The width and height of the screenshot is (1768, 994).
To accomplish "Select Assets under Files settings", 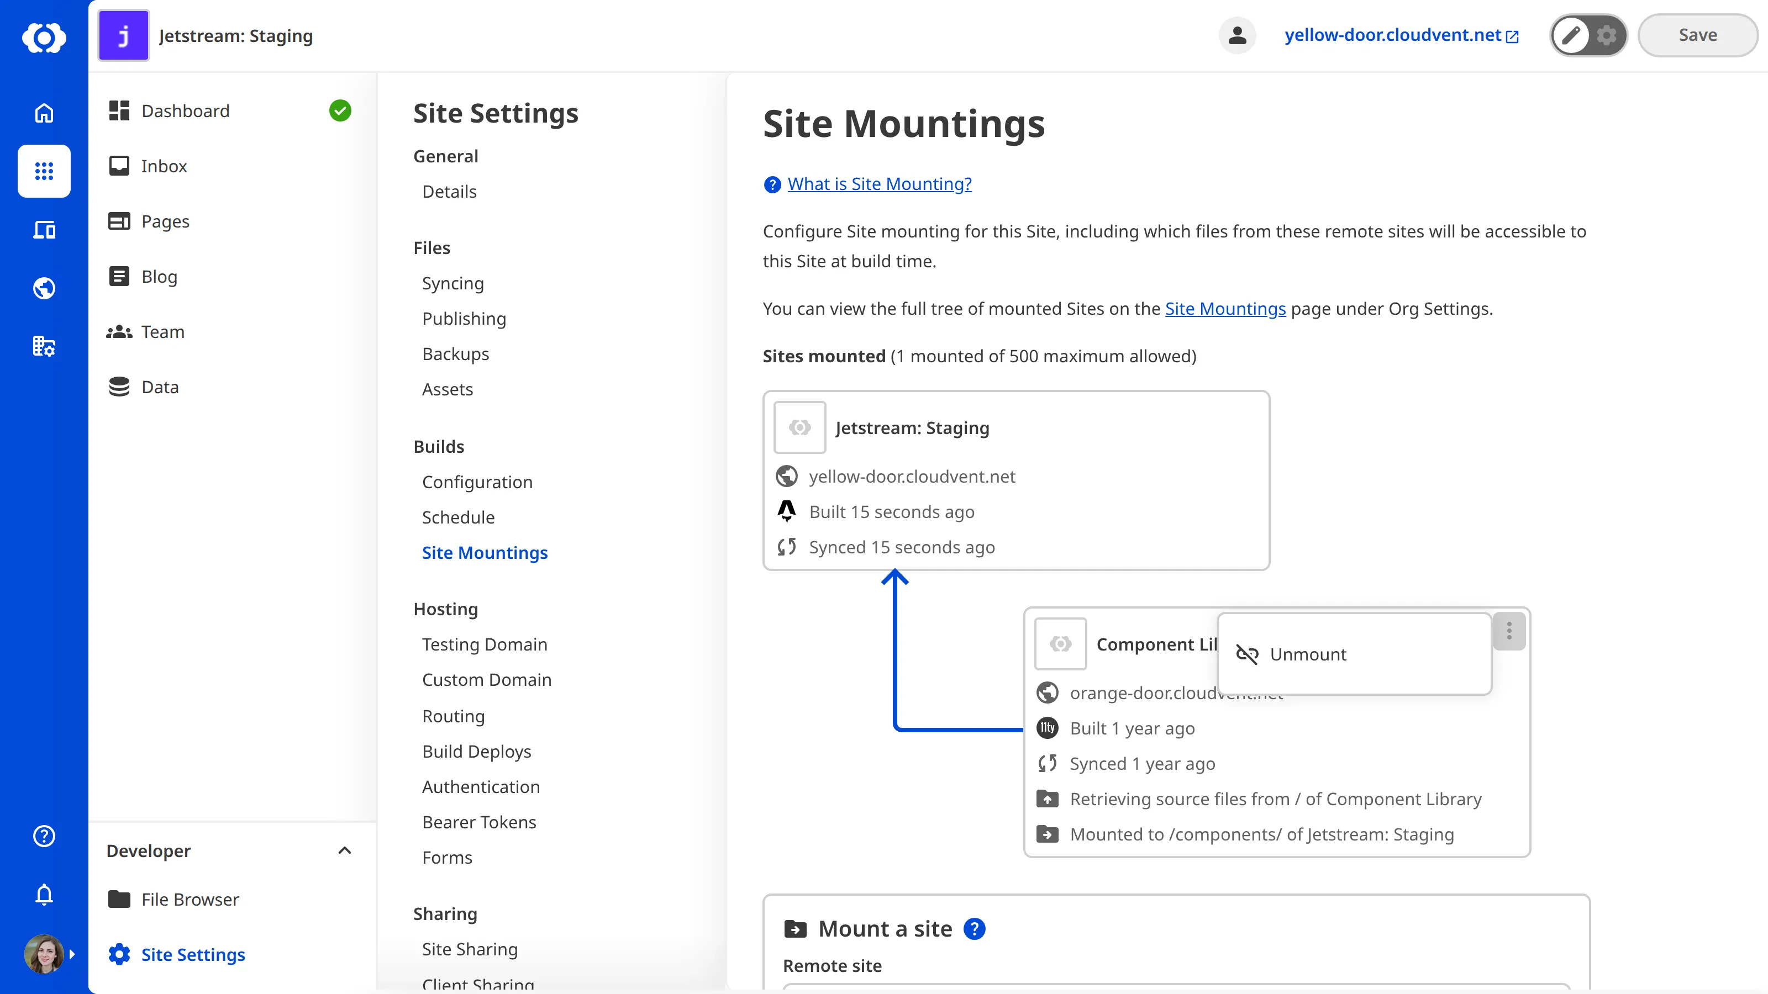I will point(448,390).
